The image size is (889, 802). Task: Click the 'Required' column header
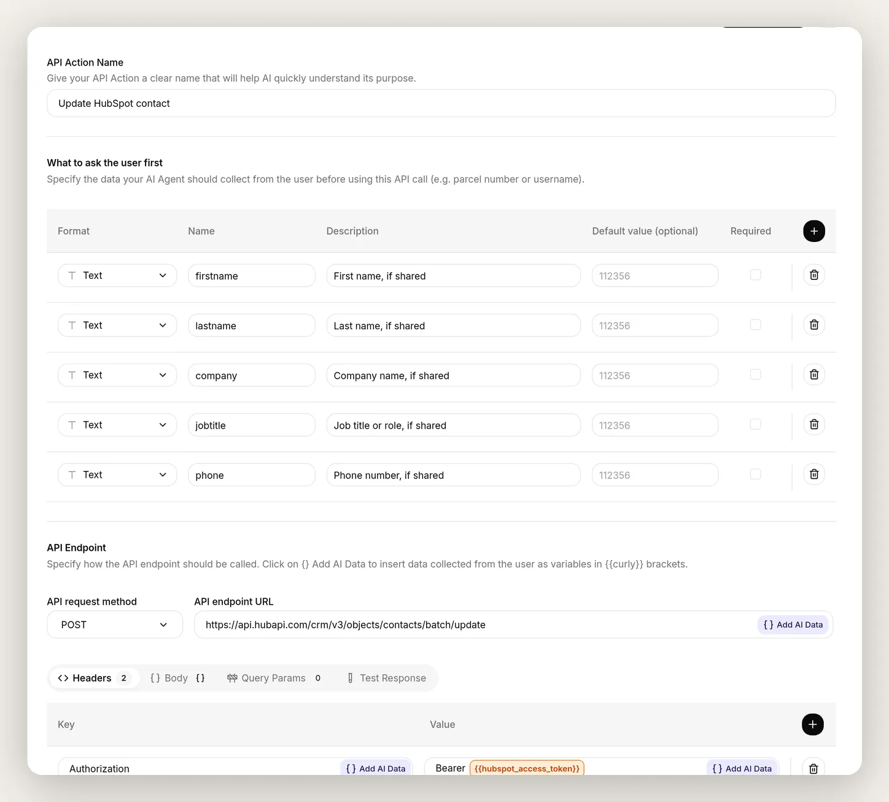click(x=751, y=231)
